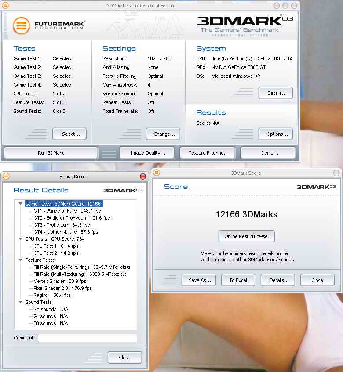Select GT4 - Mother Nature row
Image resolution: width=343 pixels, height=372 pixels.
pos(66,232)
